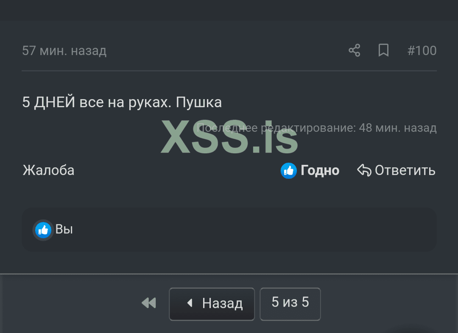Toggle the bookmark on this post
The image size is (458, 333).
[383, 50]
